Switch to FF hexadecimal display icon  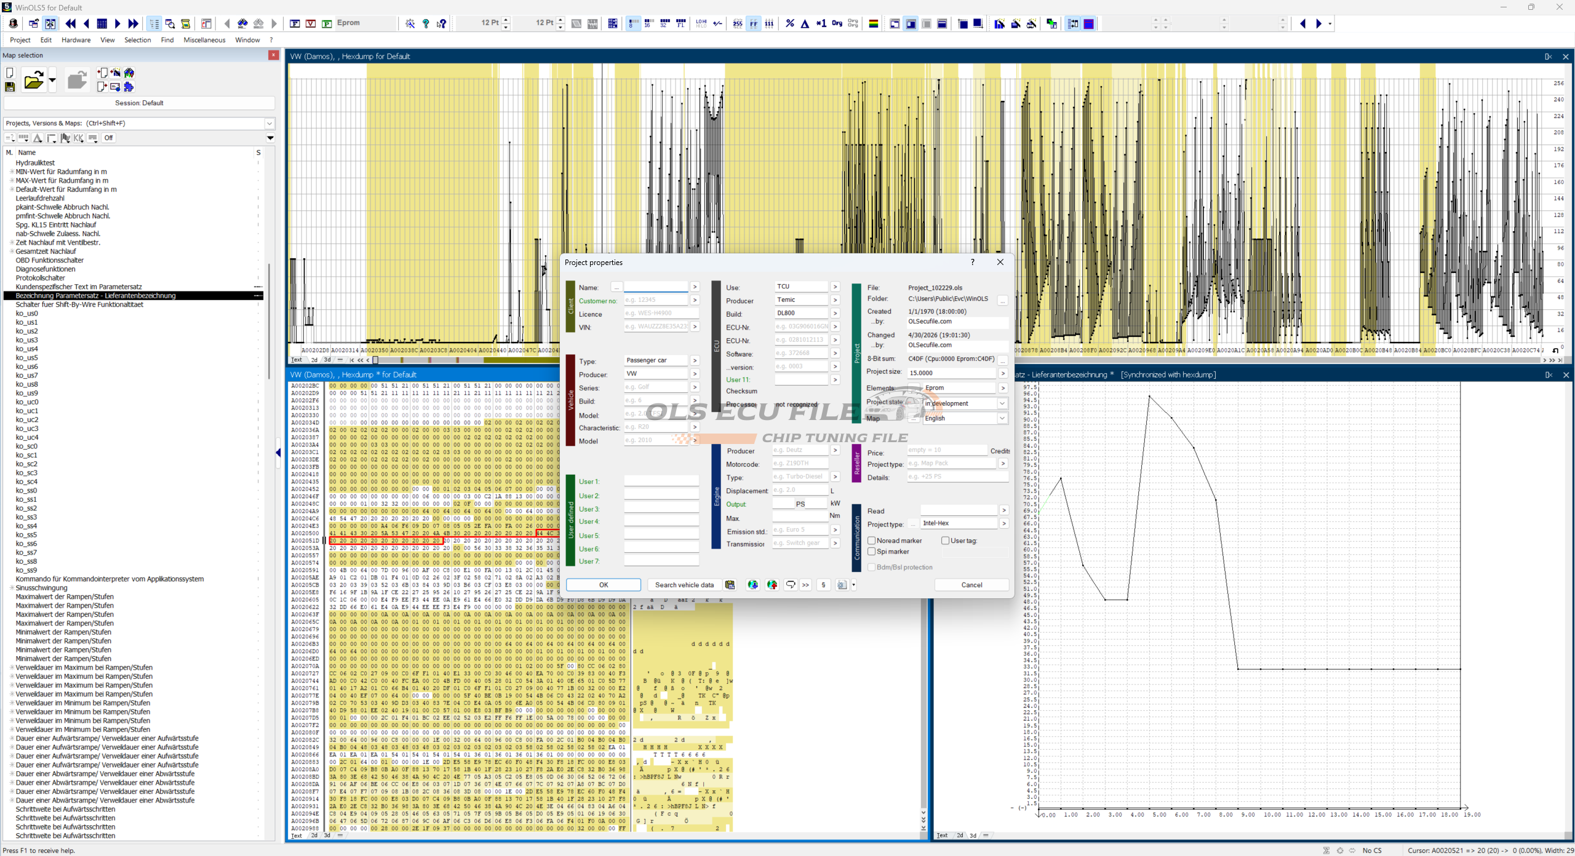coord(754,23)
